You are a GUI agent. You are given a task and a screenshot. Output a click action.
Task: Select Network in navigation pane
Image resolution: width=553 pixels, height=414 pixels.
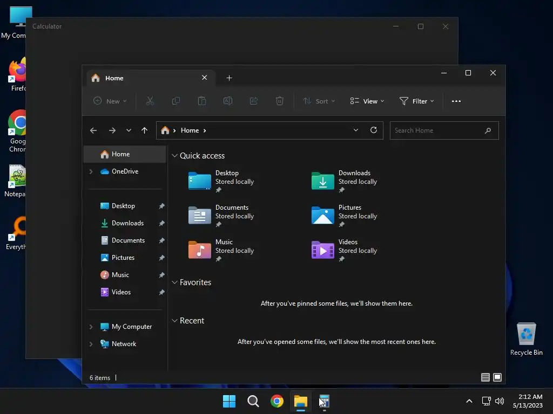click(x=125, y=344)
